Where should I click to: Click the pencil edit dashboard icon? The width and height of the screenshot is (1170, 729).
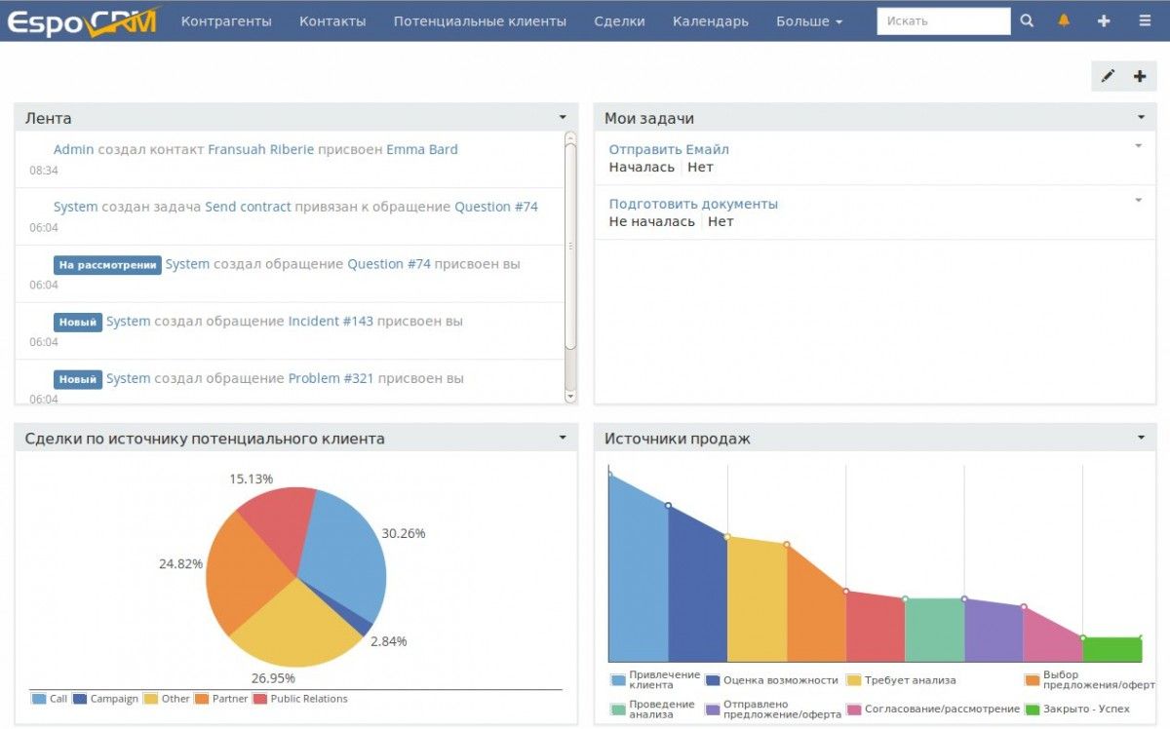coord(1108,76)
